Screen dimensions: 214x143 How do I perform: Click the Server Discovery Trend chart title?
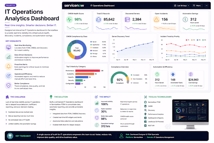(121, 36)
